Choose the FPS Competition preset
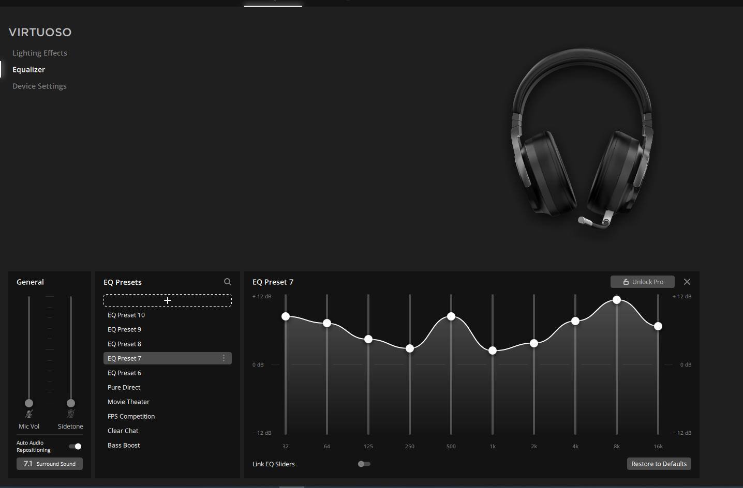This screenshot has height=488, width=743. [131, 416]
